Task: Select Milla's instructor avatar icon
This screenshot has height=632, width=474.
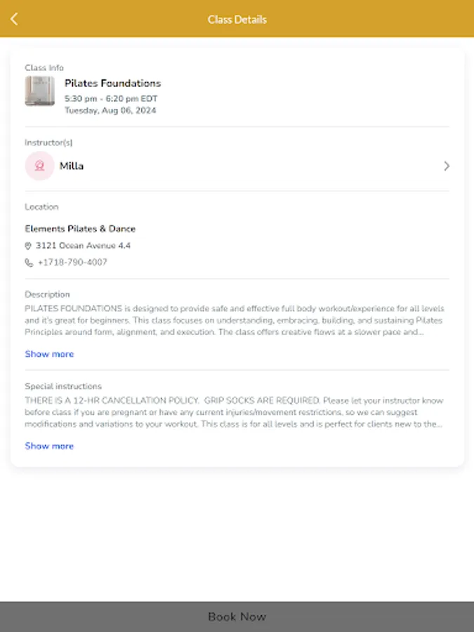Action: point(39,166)
